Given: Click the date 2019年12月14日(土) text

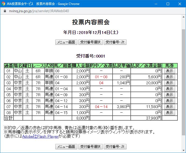Looking at the screenshot, I should click(x=99, y=32).
